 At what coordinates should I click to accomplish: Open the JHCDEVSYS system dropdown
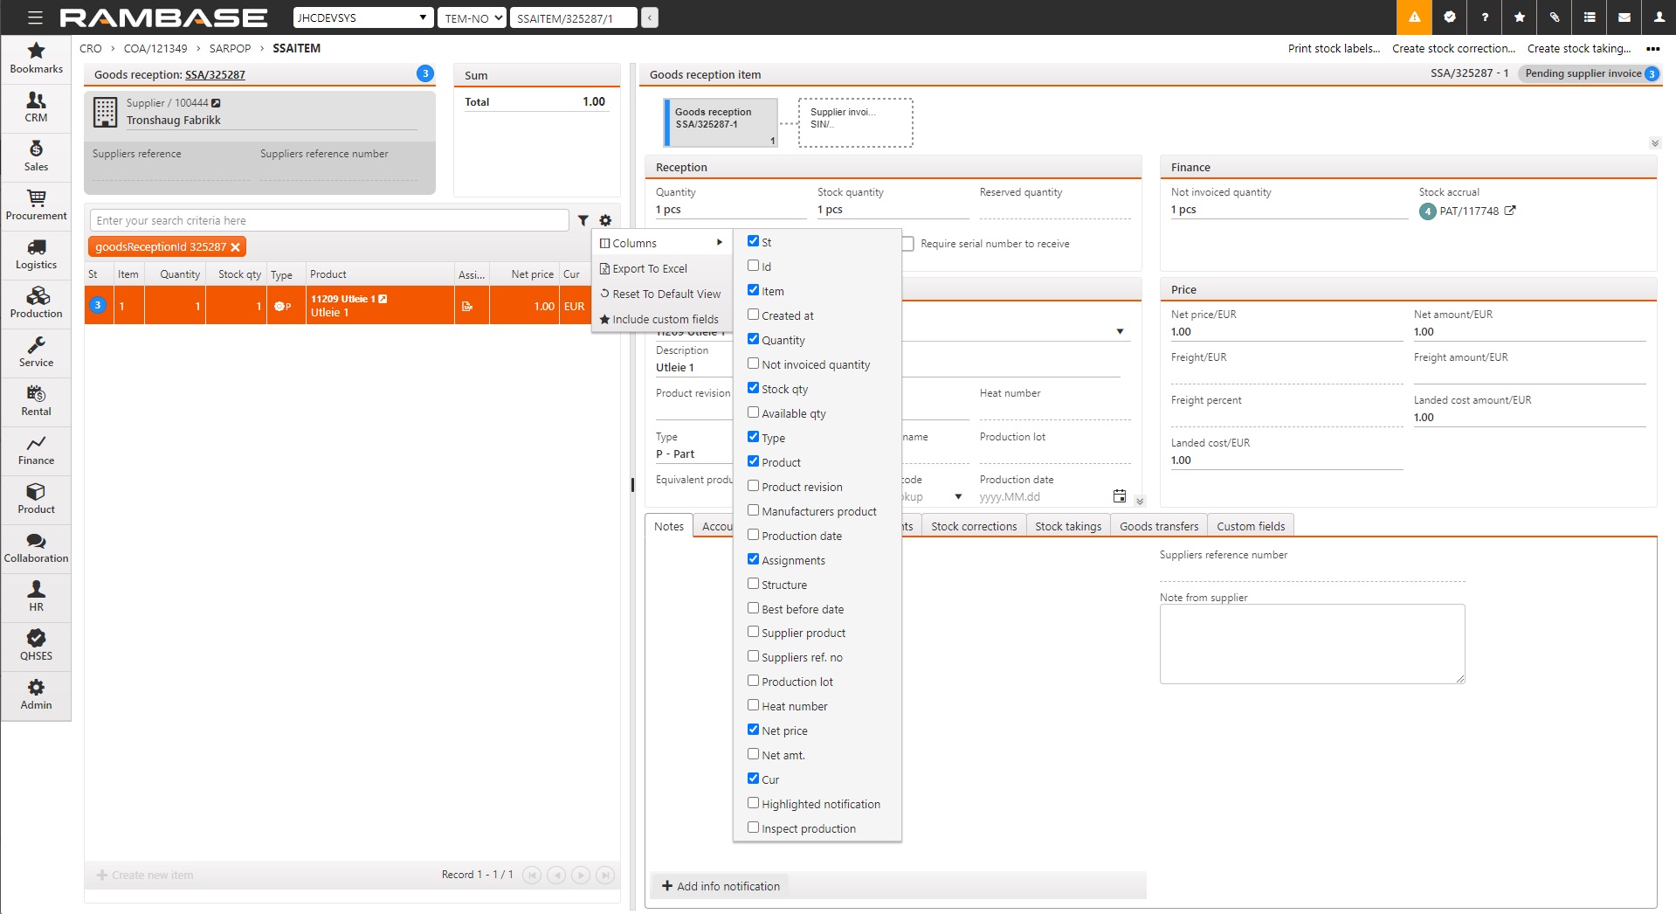pyautogui.click(x=362, y=17)
